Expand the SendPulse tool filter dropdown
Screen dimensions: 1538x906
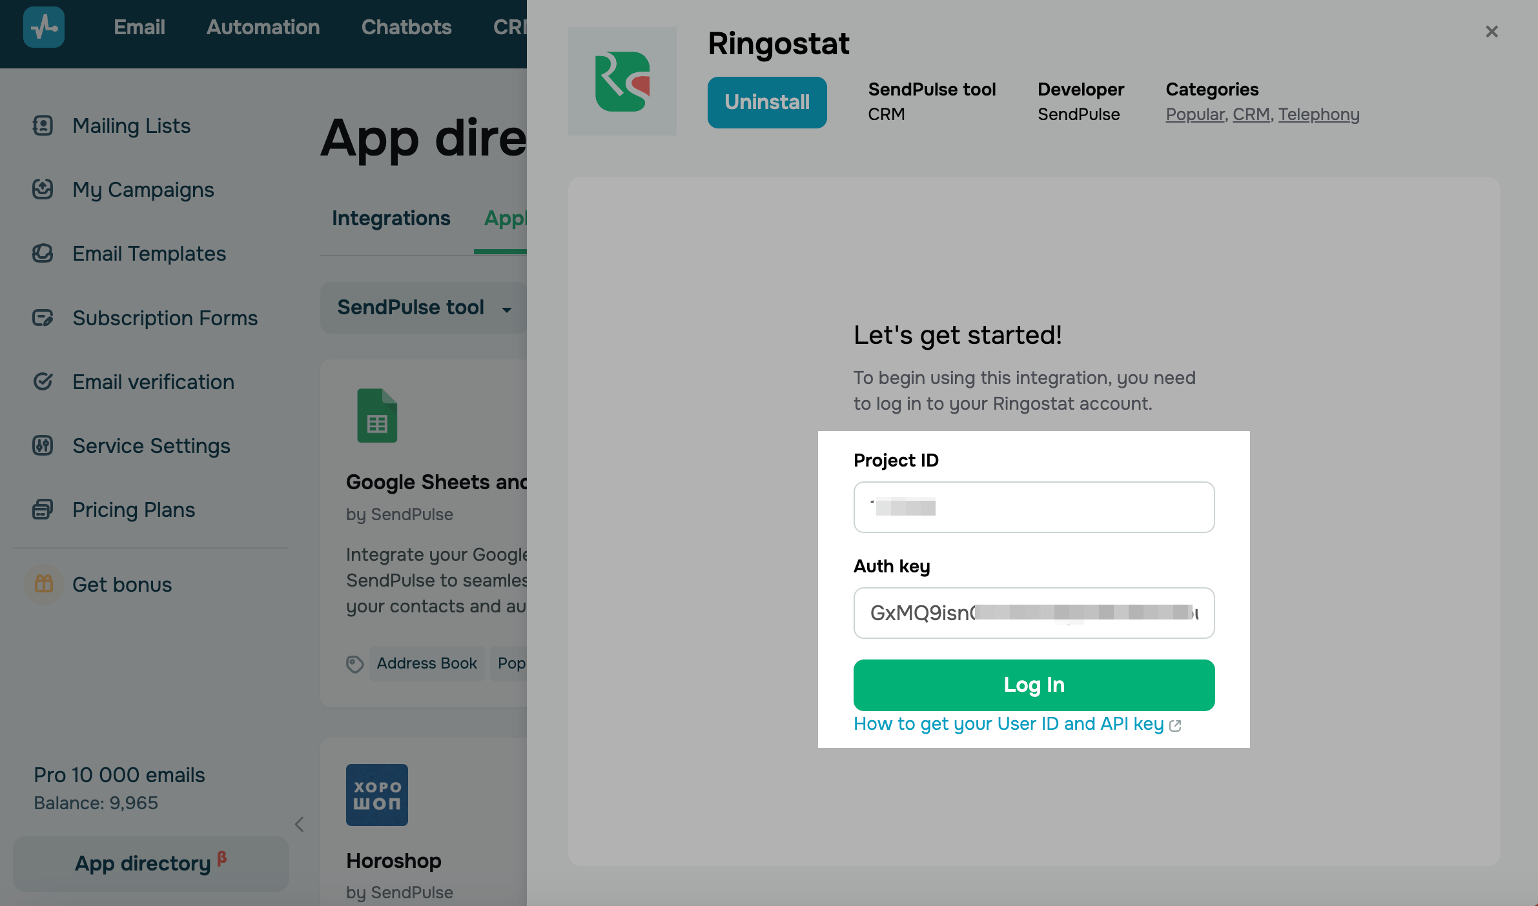click(424, 307)
